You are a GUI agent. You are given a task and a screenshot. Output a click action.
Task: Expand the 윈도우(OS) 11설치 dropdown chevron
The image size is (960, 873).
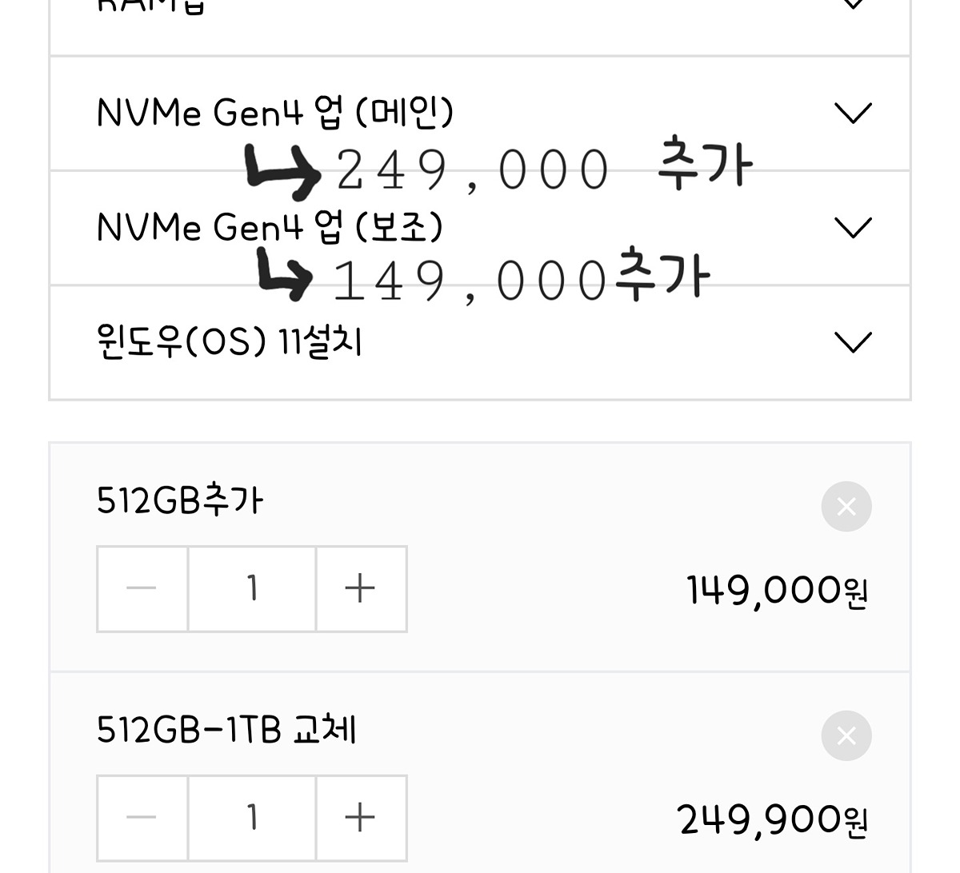(x=852, y=342)
